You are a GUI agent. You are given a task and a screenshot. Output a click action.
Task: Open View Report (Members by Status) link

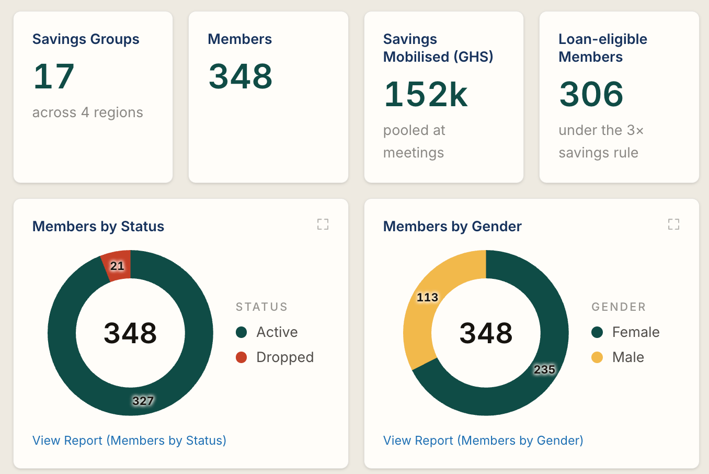[129, 441]
